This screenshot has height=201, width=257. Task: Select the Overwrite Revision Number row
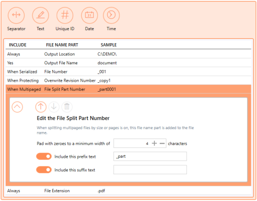click(x=128, y=80)
